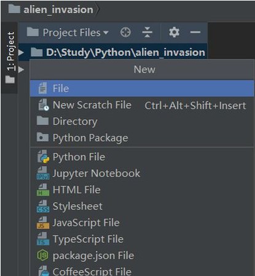Select Directory in the New menu
Image resolution: width=255 pixels, height=276 pixels.
pyautogui.click(x=142, y=121)
